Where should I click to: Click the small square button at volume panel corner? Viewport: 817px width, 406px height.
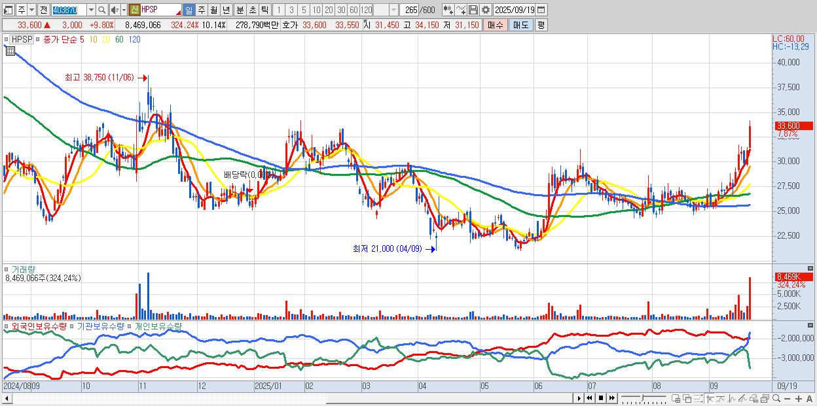click(x=812, y=268)
